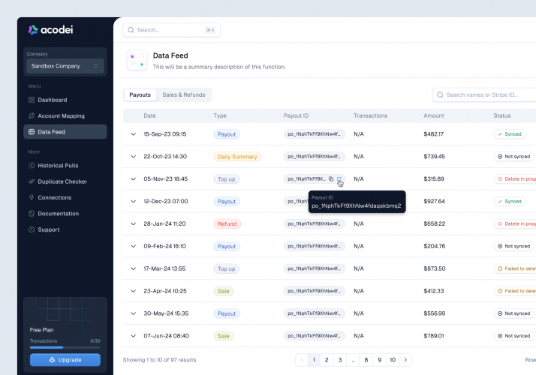
Task: Go to next page arrow
Action: (x=405, y=360)
